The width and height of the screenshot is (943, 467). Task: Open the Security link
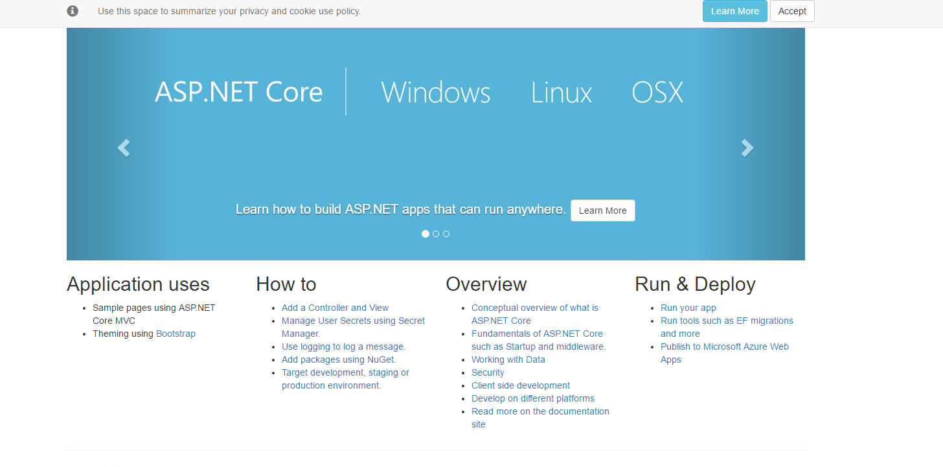tap(488, 372)
